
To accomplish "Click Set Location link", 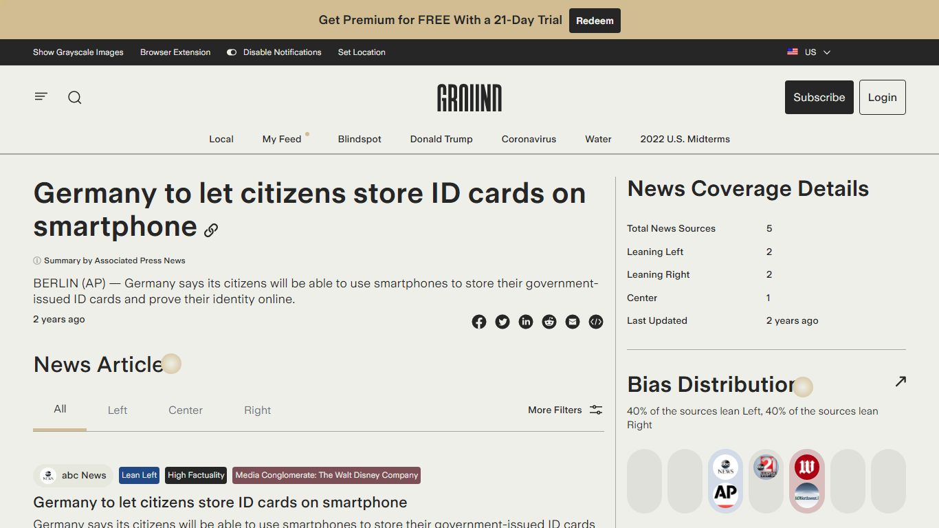I will click(x=362, y=52).
